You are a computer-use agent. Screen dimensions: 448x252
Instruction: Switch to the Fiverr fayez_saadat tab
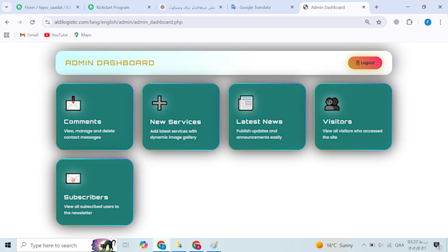(47, 7)
